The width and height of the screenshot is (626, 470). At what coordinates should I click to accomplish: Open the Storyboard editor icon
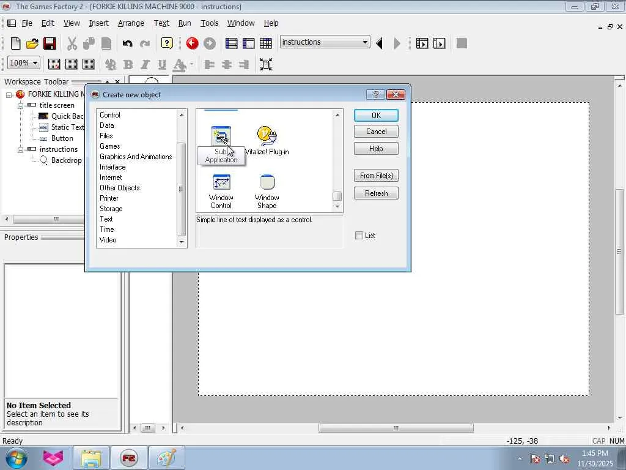point(231,43)
